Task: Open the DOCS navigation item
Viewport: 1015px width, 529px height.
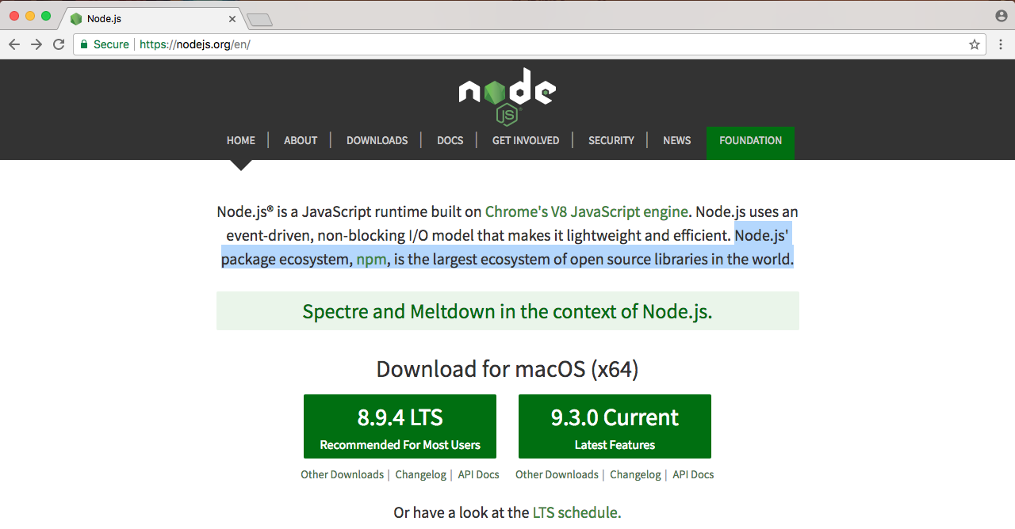Action: [450, 140]
